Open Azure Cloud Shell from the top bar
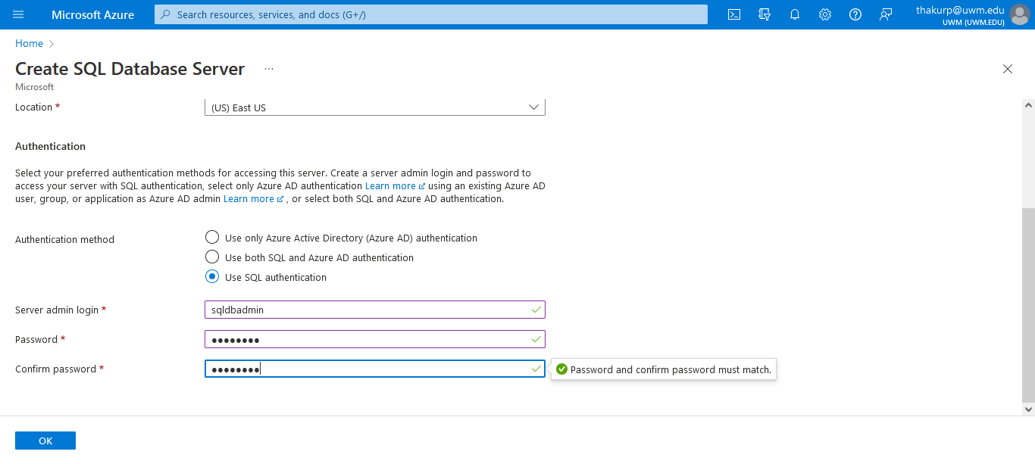Screen dimensions: 1035x464 tap(733, 14)
